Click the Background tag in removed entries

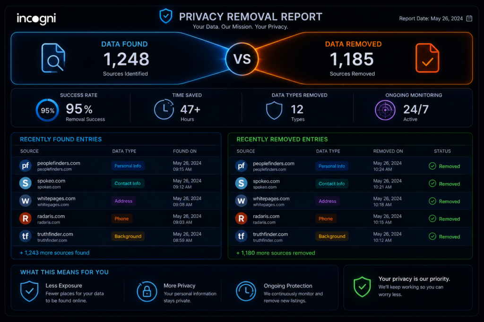[332, 236]
